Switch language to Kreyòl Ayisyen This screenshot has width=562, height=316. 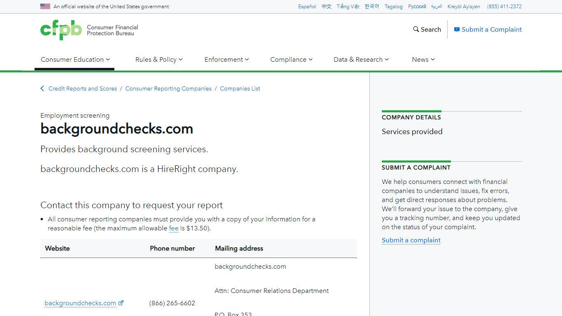(x=464, y=7)
